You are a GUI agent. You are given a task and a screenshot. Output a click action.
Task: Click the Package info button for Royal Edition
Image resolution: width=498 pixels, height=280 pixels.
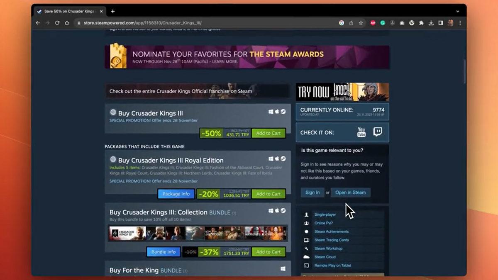pos(176,193)
